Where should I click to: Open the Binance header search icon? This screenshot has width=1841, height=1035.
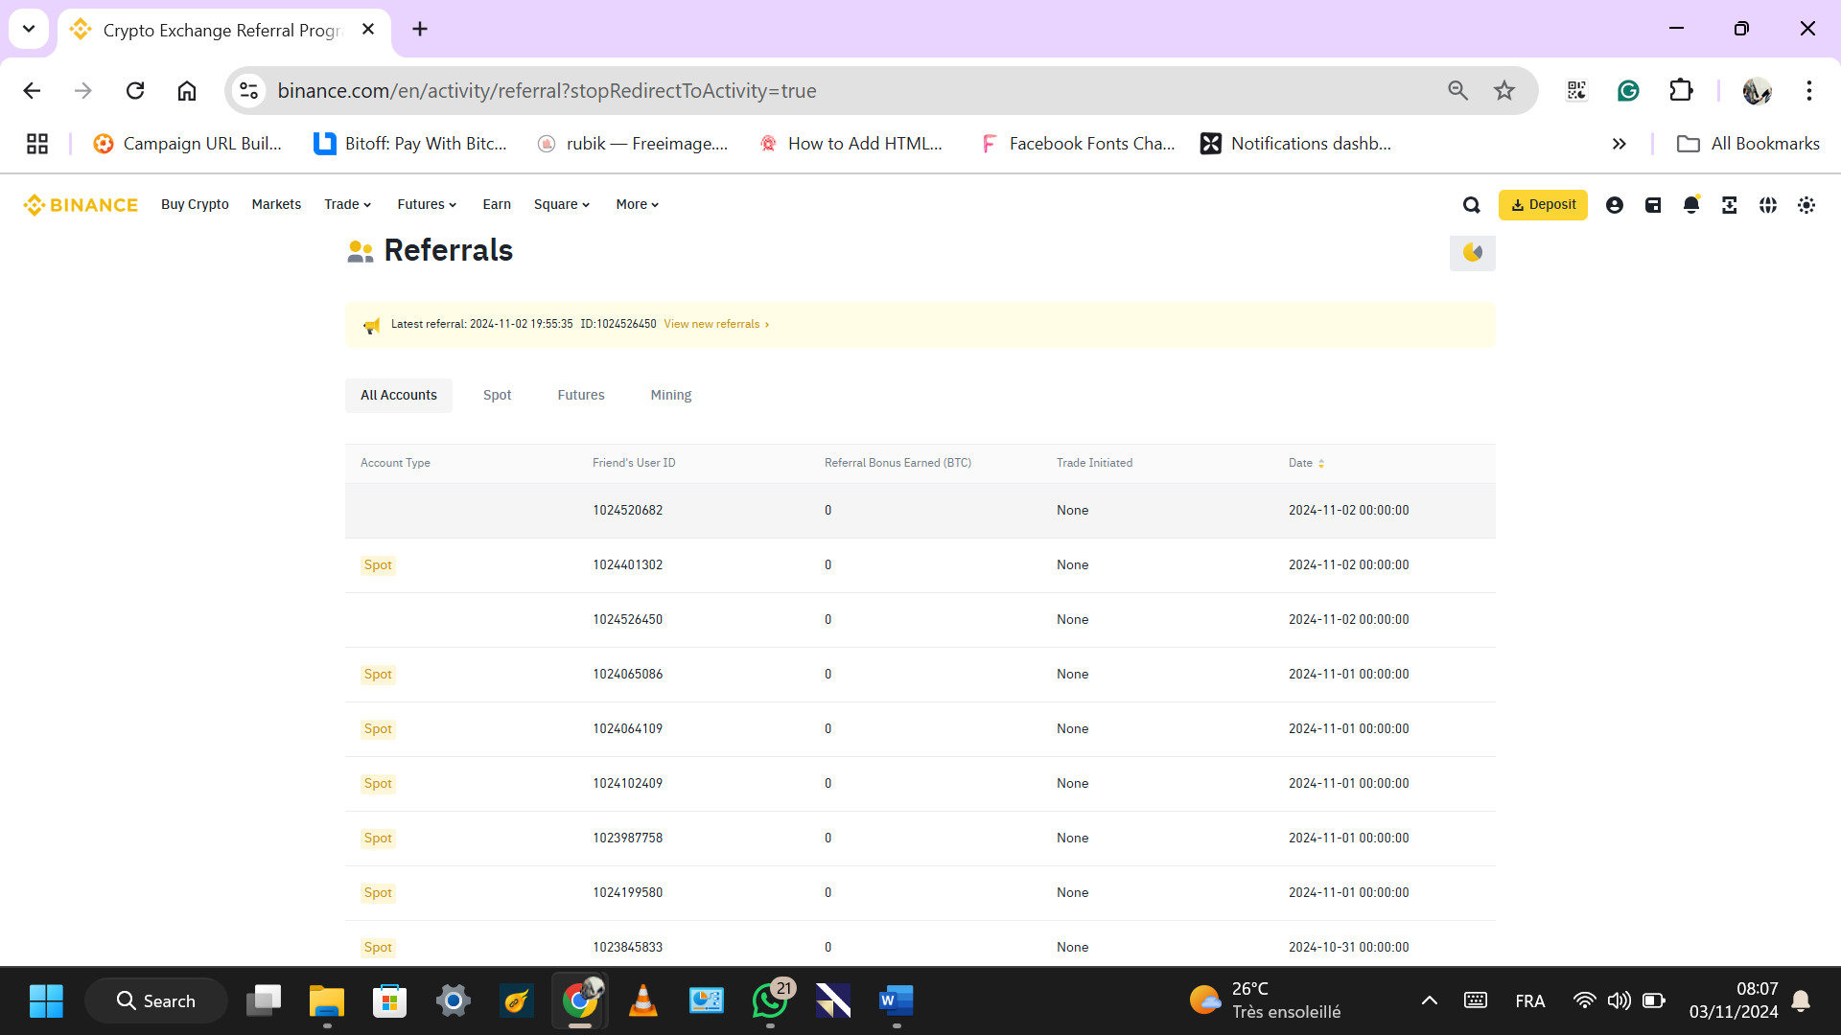(x=1472, y=205)
